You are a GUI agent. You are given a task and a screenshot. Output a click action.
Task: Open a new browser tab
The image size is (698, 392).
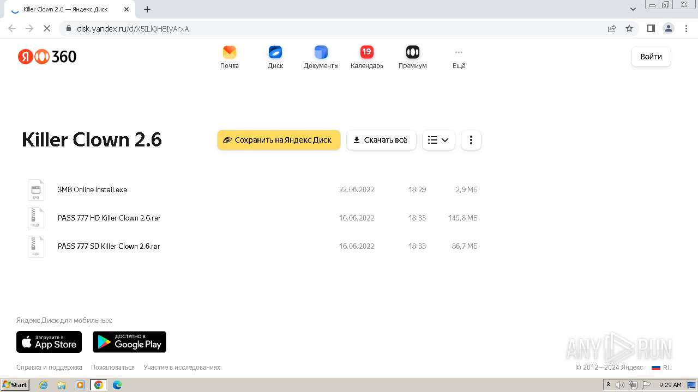coord(147,9)
